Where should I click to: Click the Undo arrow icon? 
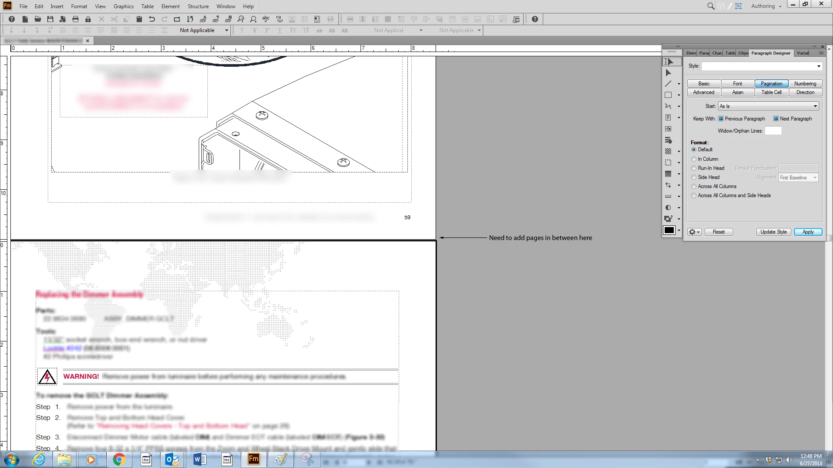(152, 19)
